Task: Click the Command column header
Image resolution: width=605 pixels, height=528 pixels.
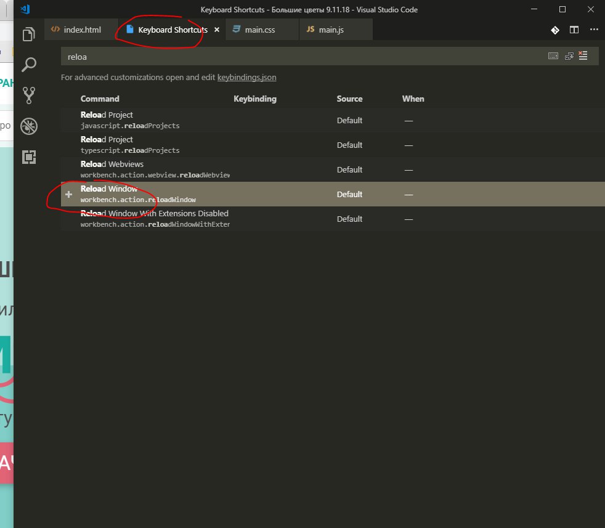Action: 100,99
